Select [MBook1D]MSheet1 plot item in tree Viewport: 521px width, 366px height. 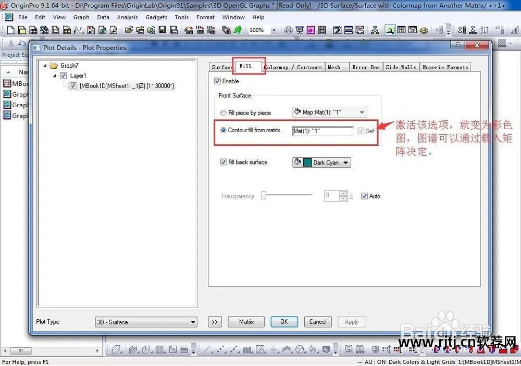127,86
